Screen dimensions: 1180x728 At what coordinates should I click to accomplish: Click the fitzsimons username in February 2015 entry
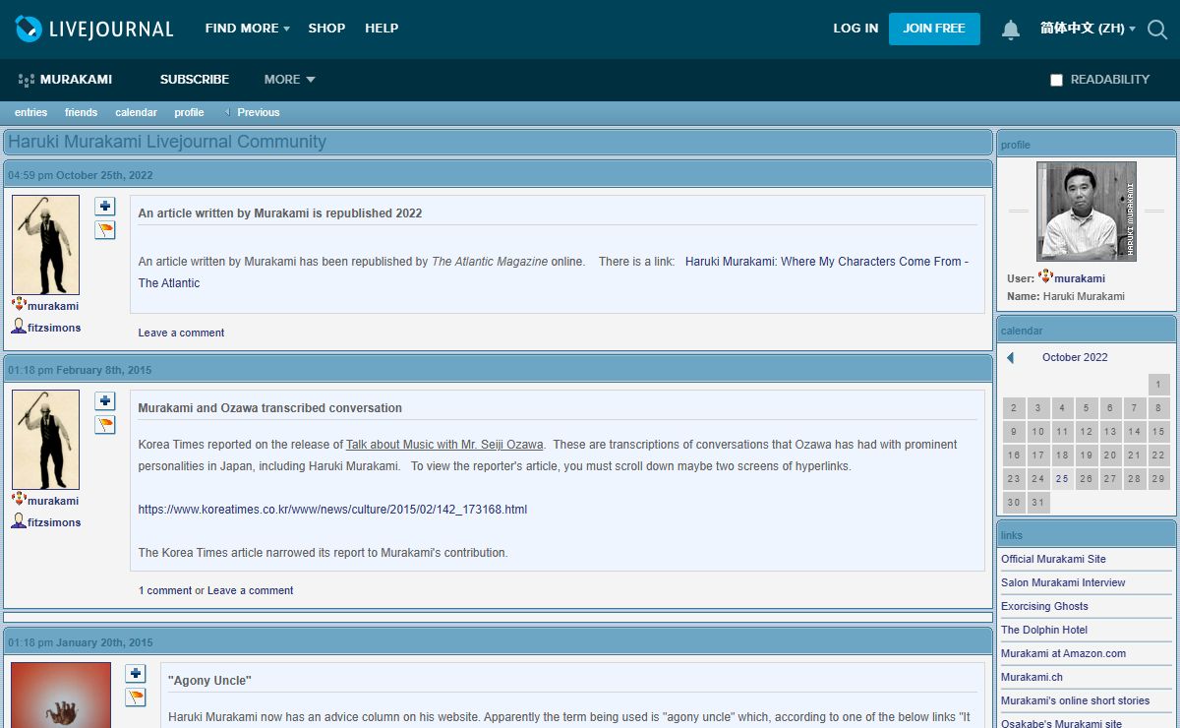[x=54, y=522]
